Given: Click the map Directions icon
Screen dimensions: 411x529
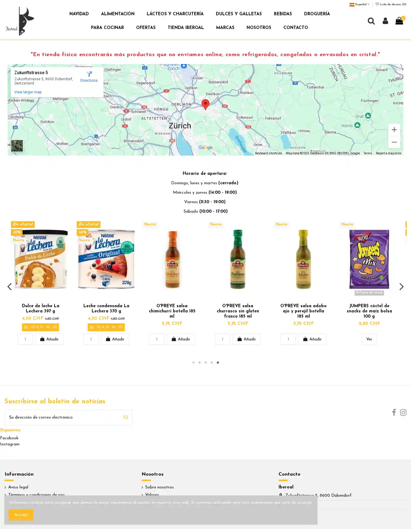Looking at the screenshot, I should (x=89, y=74).
